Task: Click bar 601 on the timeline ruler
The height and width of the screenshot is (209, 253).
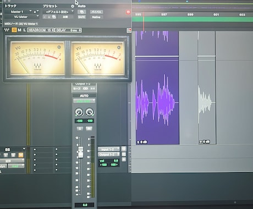Action: 216,14
